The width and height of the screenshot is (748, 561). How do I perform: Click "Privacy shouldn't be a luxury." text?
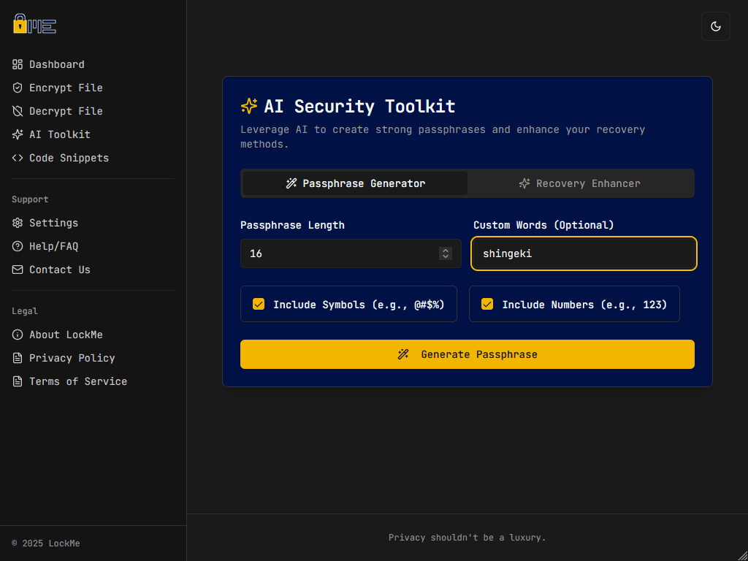point(467,538)
